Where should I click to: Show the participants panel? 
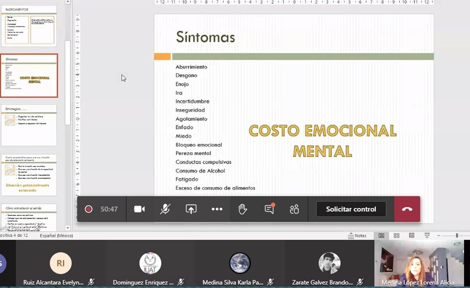tap(294, 209)
